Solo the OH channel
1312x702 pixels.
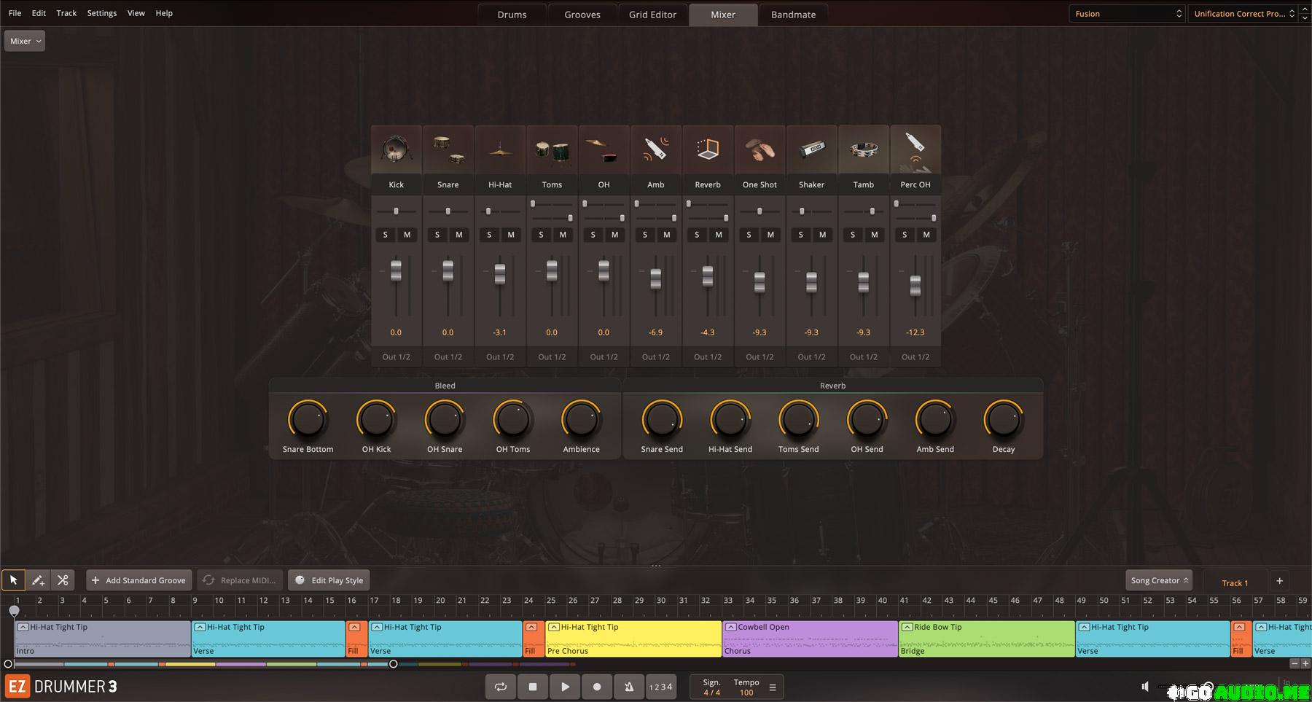(x=593, y=235)
